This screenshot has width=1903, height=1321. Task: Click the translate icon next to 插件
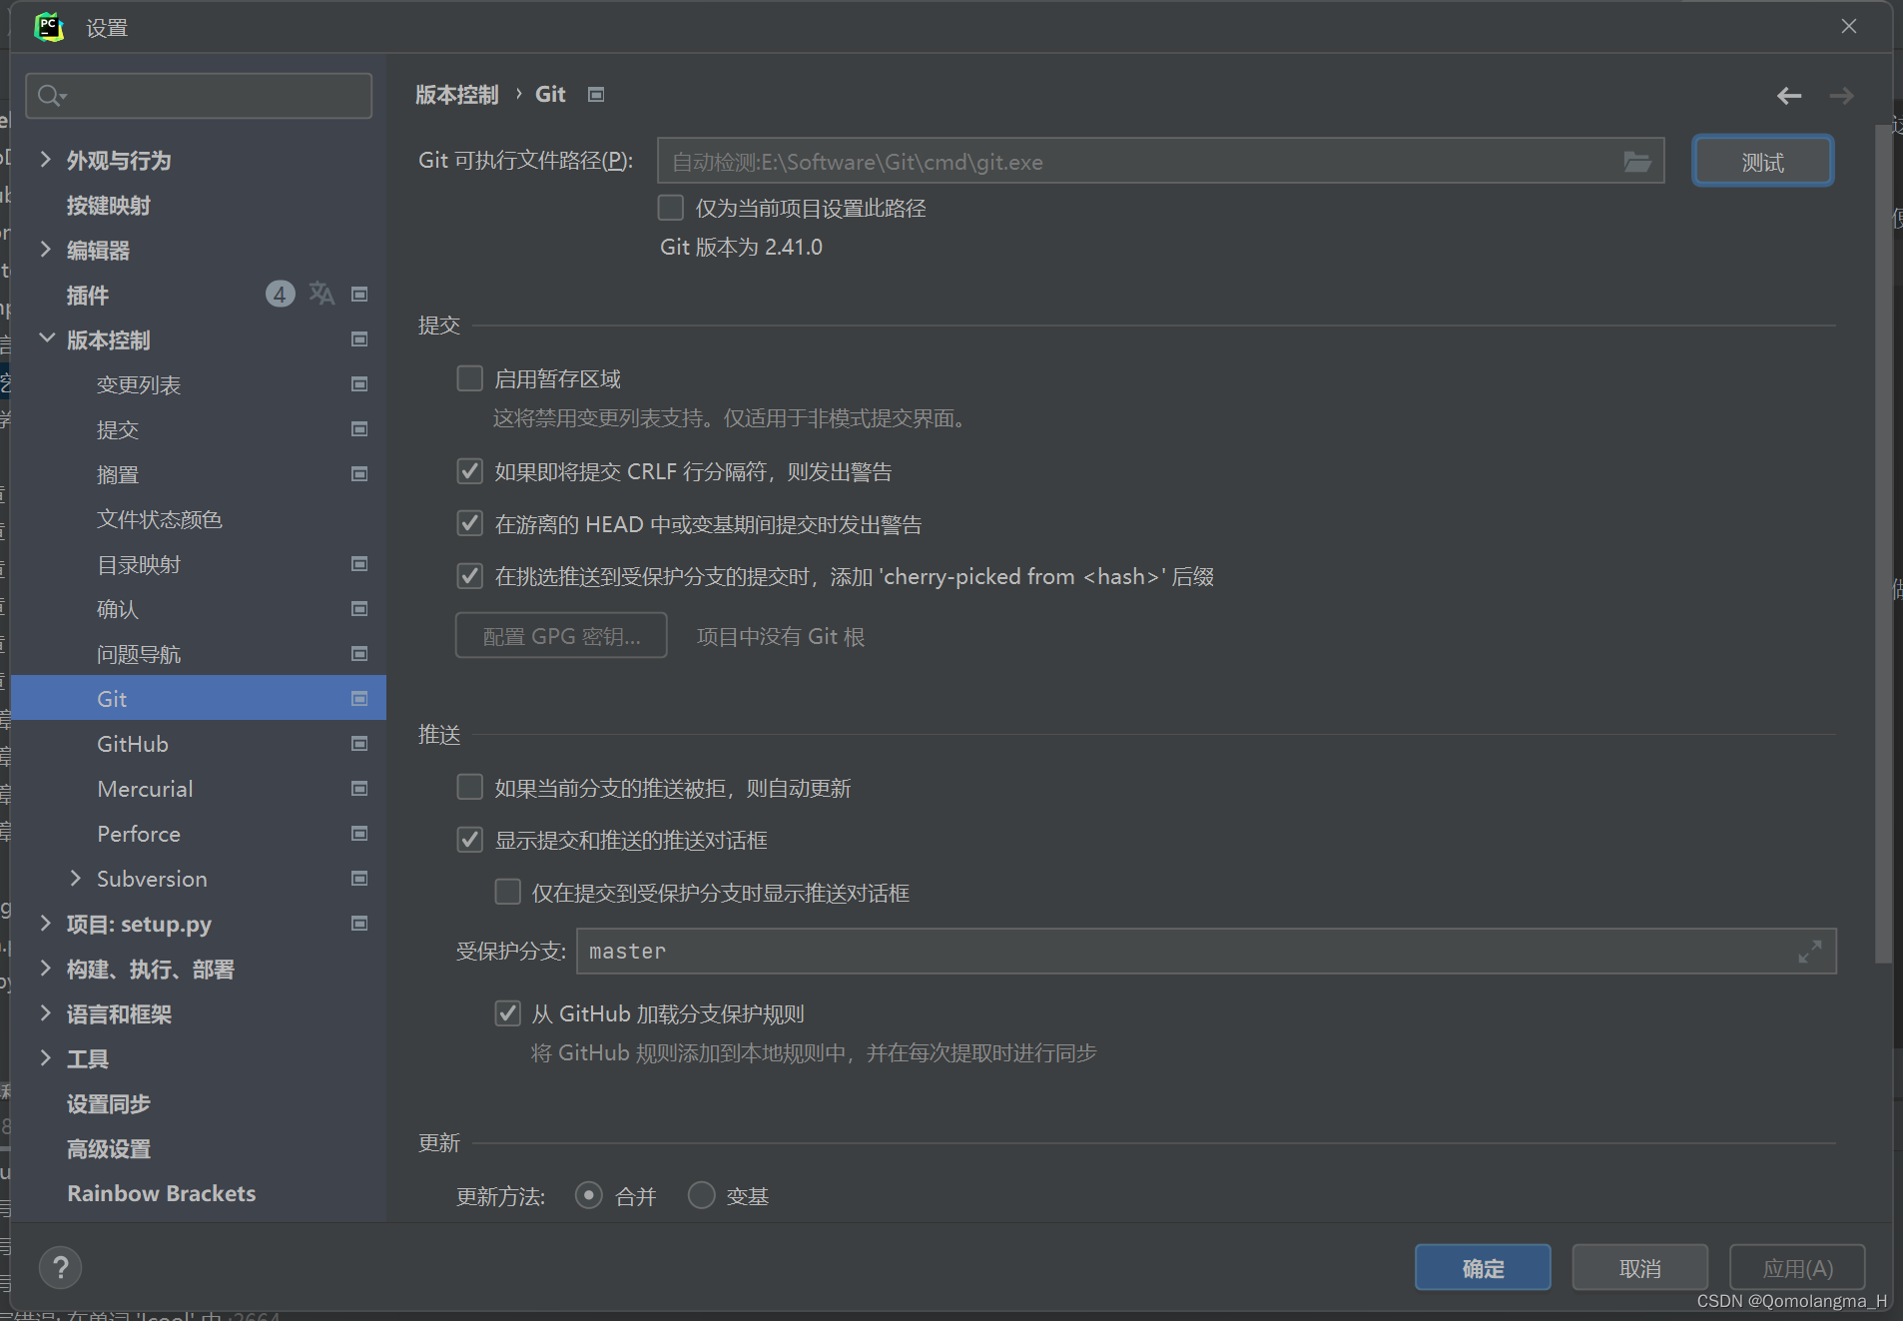click(x=320, y=293)
